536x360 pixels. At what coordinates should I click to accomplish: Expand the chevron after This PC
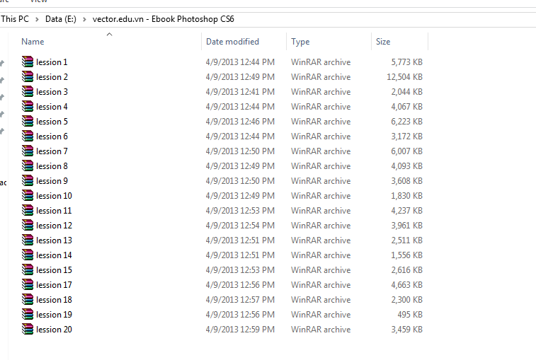(x=37, y=20)
